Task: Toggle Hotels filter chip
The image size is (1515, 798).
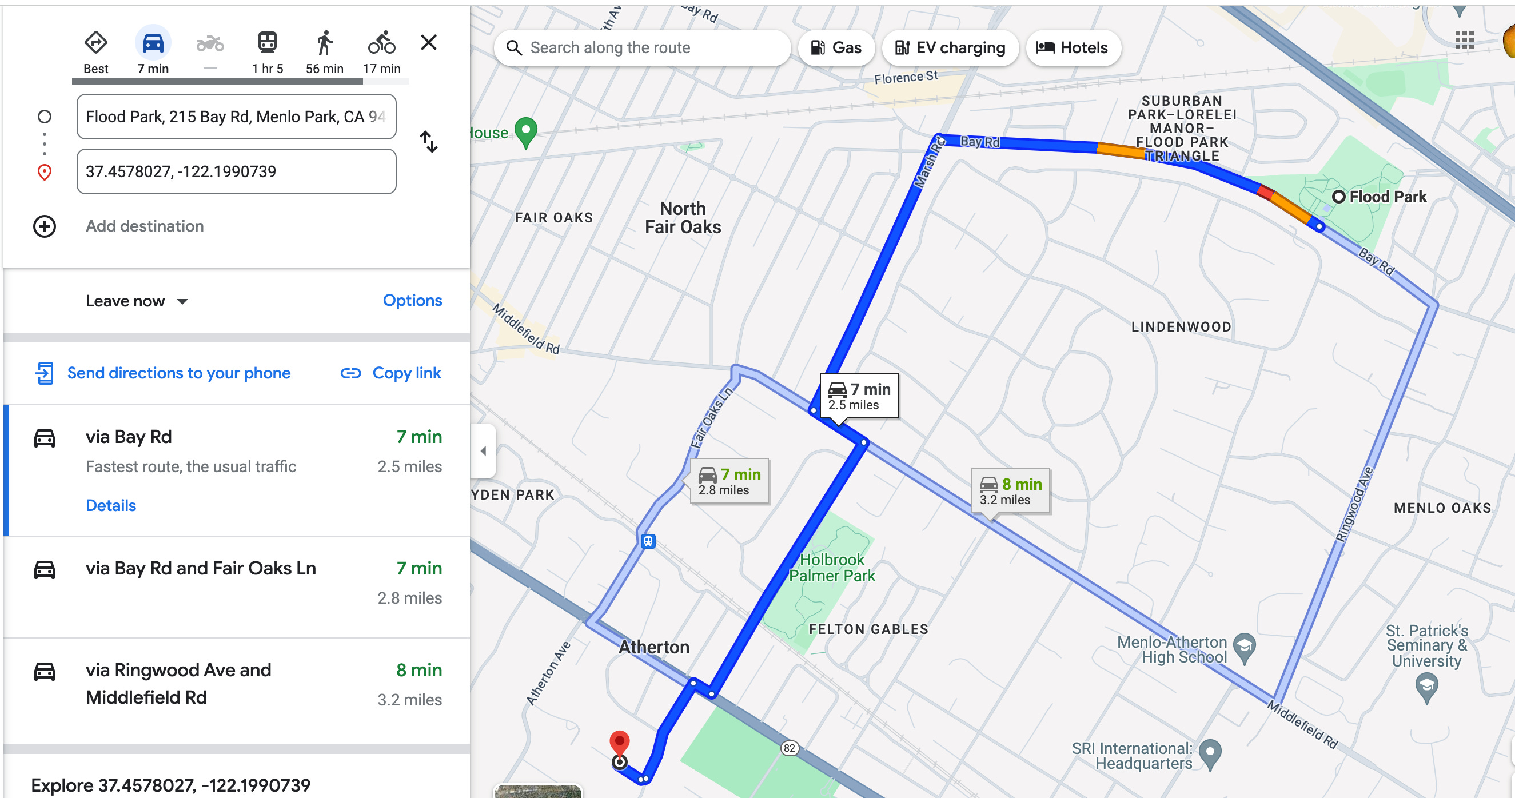Action: 1073,47
